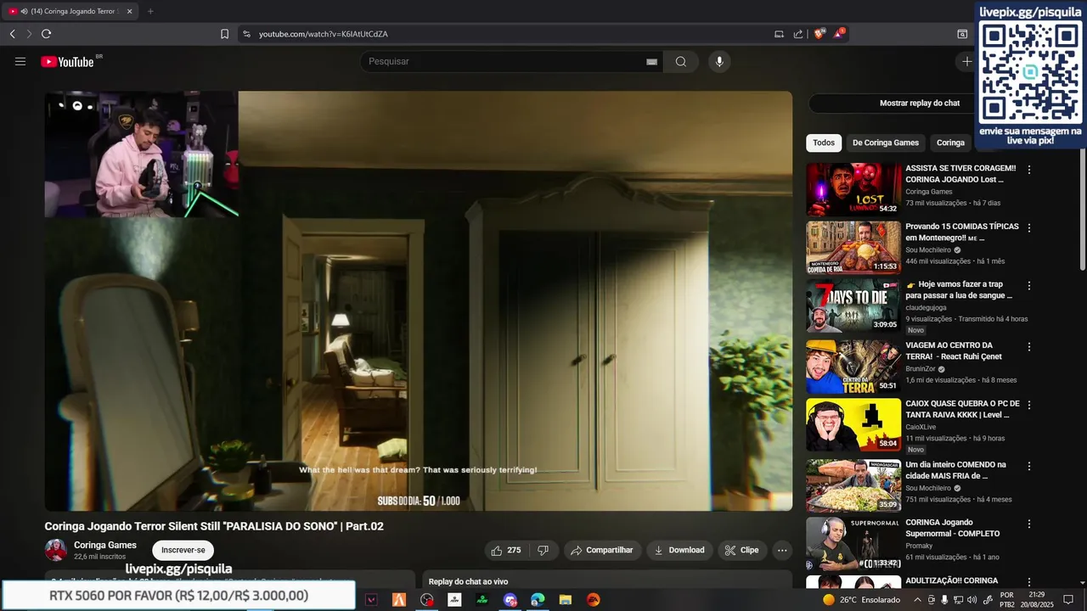Go back with browser back arrow

(x=12, y=34)
